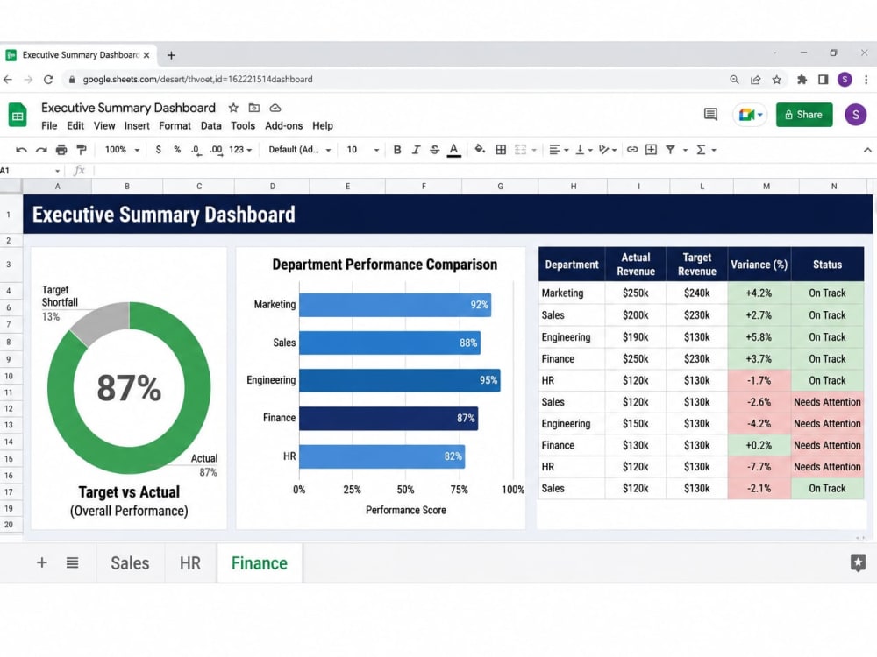
Task: Click the Create a filter icon
Action: 670,150
